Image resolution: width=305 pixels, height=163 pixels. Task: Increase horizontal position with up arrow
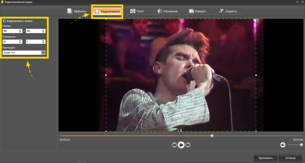[x=20, y=41]
